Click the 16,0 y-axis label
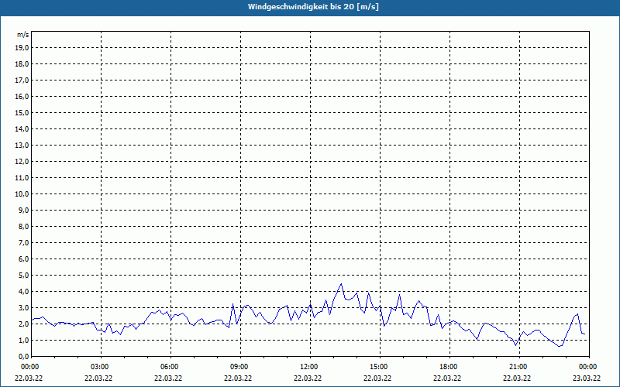 22,96
